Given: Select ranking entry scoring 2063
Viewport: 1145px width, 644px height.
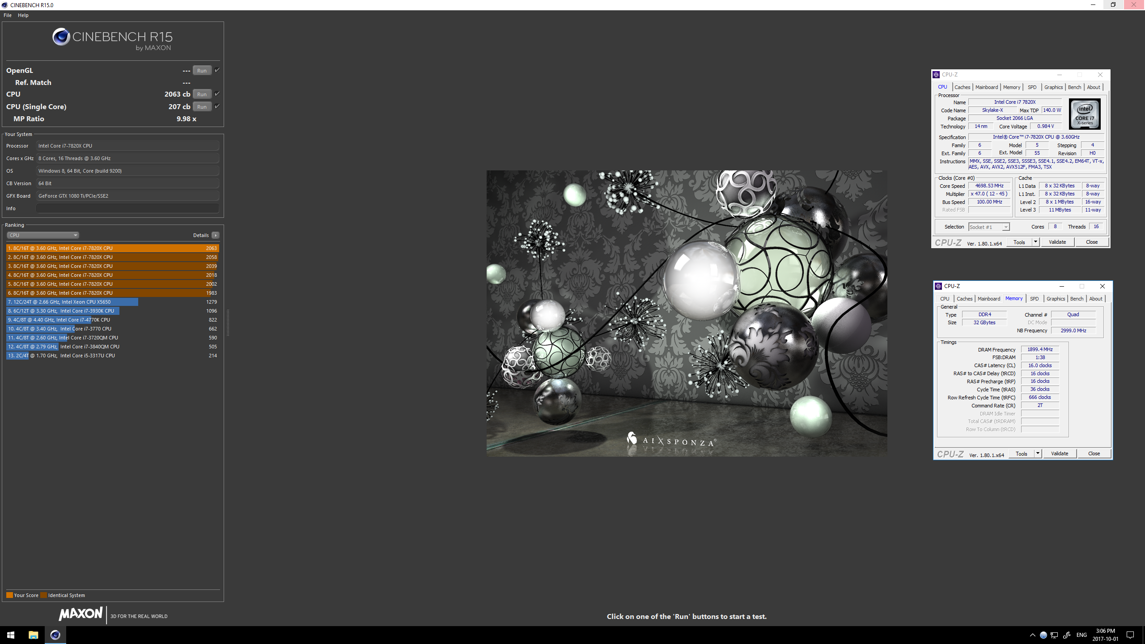Looking at the screenshot, I should coord(113,248).
